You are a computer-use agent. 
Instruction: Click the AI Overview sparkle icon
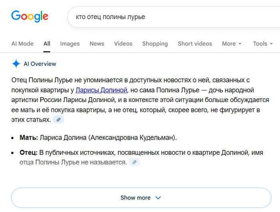16,64
